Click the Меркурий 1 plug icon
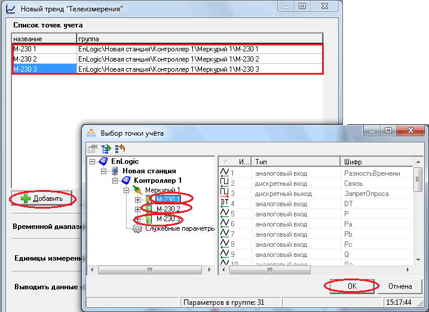The image size is (429, 312). [x=137, y=190]
